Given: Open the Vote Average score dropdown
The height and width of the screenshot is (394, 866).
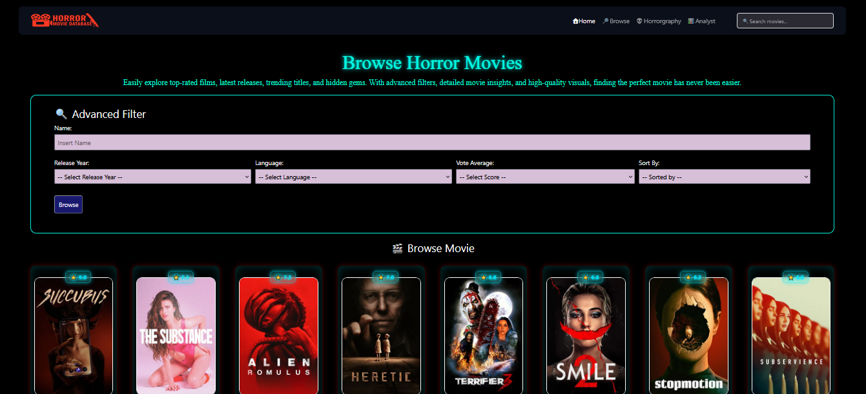Looking at the screenshot, I should (x=545, y=177).
